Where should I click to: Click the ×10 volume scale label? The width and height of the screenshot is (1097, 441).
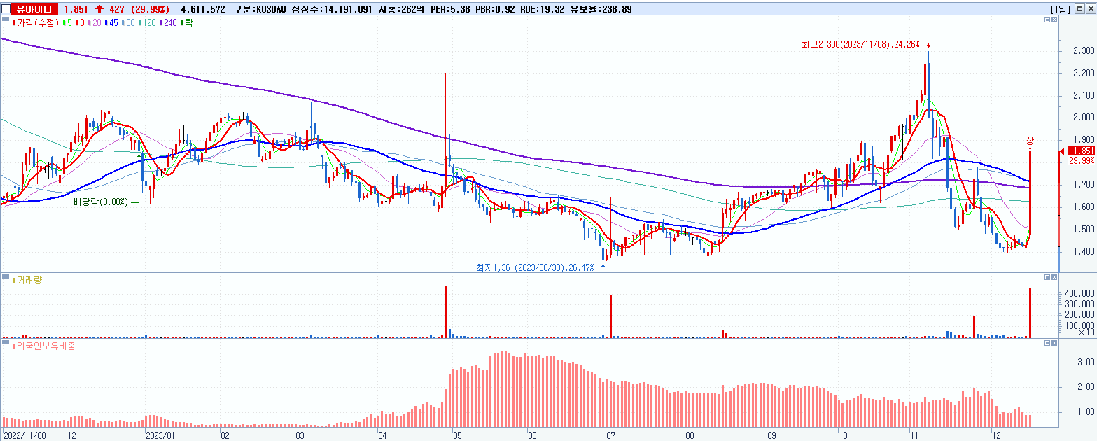1086,333
